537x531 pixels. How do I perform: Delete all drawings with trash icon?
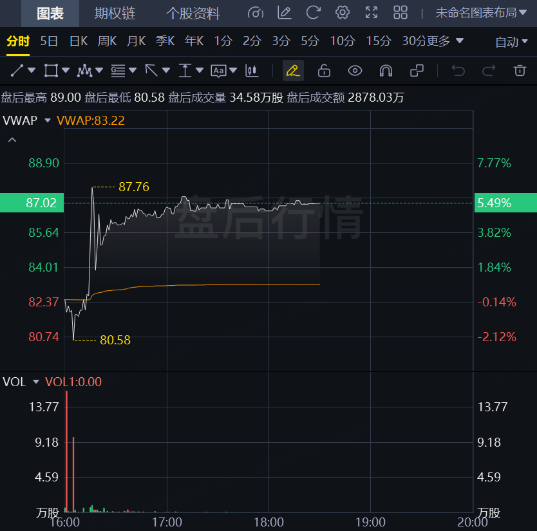520,70
